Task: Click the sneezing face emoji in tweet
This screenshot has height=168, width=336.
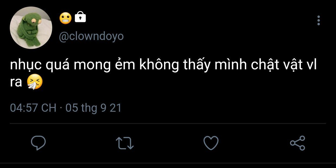Action: coord(35,82)
